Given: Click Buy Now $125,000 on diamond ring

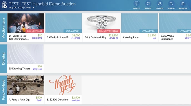Looking at the screenshot, I should point(109,31).
